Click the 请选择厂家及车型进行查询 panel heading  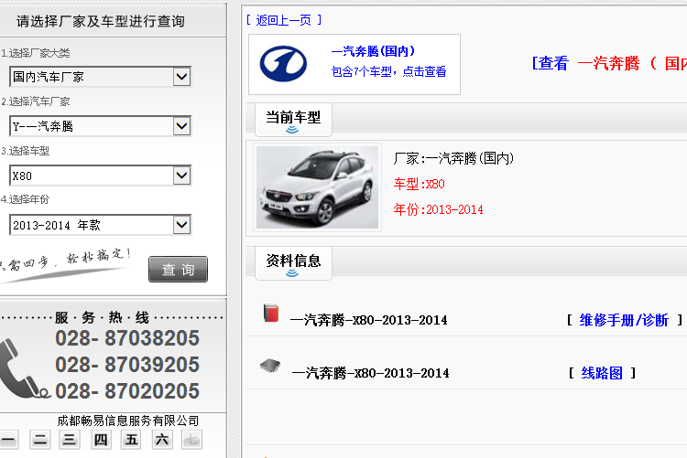point(101,21)
